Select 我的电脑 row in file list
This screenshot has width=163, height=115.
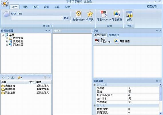(x=26, y=89)
